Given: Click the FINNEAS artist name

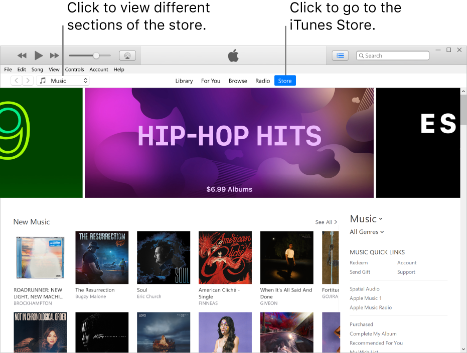Looking at the screenshot, I should tap(208, 303).
